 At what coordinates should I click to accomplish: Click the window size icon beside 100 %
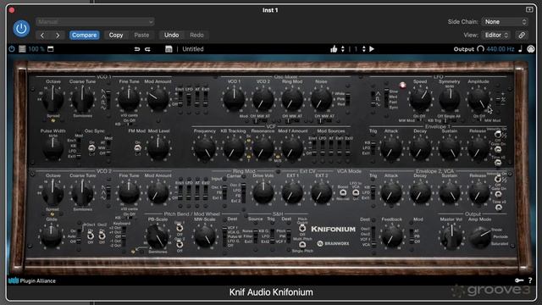[x=51, y=49]
